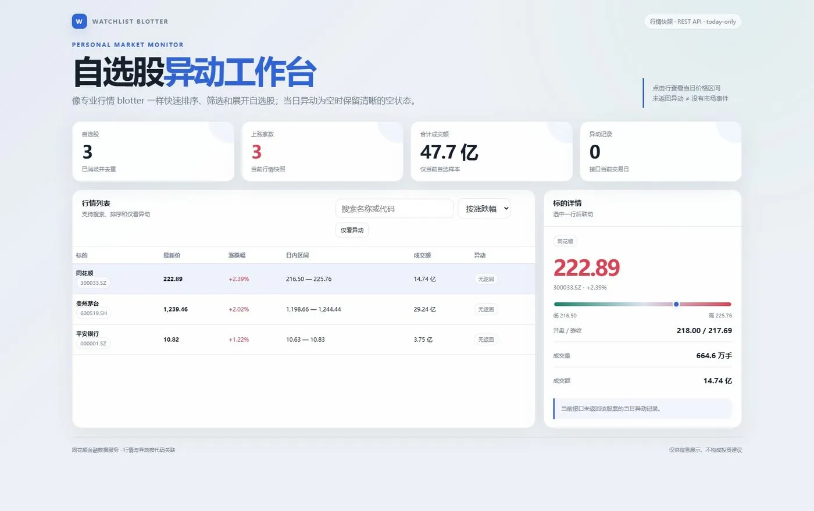Click the range 10.63 — 10.83

click(305, 340)
